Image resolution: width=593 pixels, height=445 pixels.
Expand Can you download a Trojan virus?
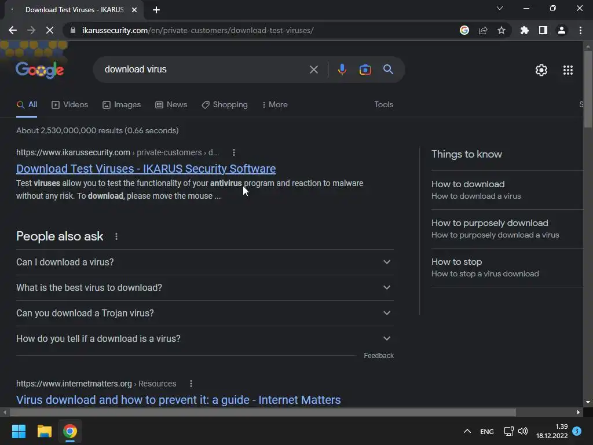click(204, 313)
